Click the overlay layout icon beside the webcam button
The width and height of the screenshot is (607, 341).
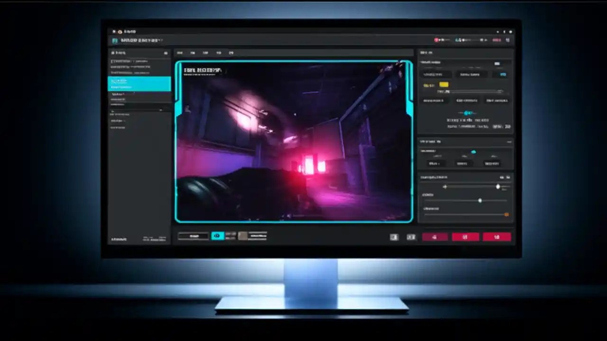click(231, 236)
